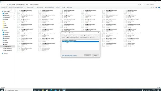The height and width of the screenshot is (91, 161).
Task: Select the Derick Ellston contact file name
Action: [x=90, y=15]
